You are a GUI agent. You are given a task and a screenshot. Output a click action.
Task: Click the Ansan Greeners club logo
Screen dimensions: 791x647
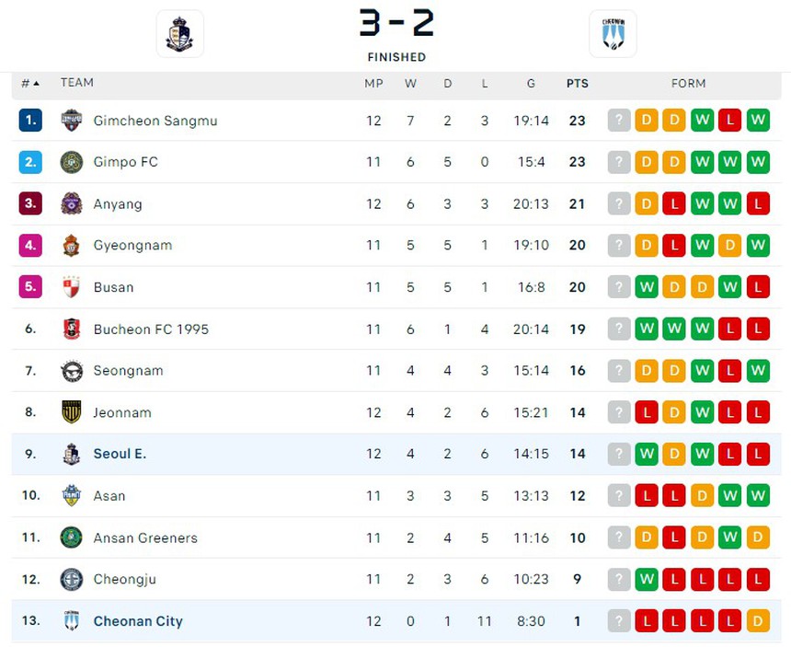click(x=72, y=537)
